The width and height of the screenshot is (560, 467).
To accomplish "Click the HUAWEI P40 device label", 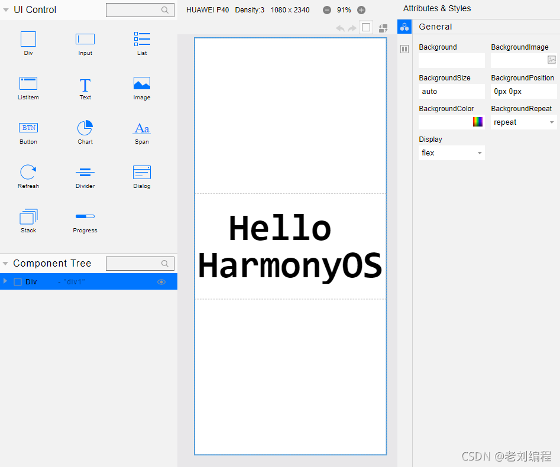I will click(x=208, y=10).
